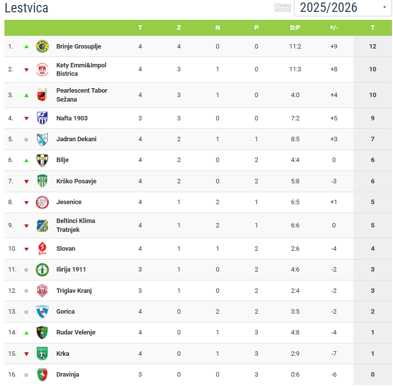Click the +/- goal difference header
The height and width of the screenshot is (386, 393).
point(334,28)
